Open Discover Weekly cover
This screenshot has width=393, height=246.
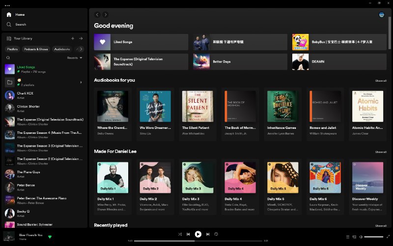click(x=367, y=178)
